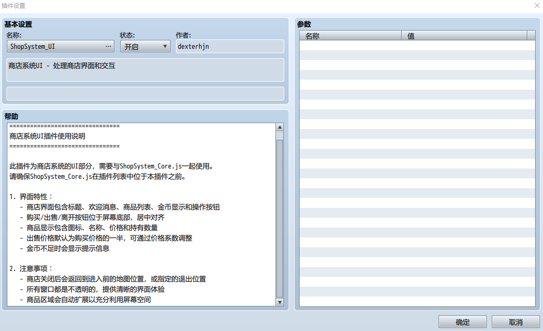Click the help scrollbar up arrow
This screenshot has height=331, width=543.
point(280,127)
